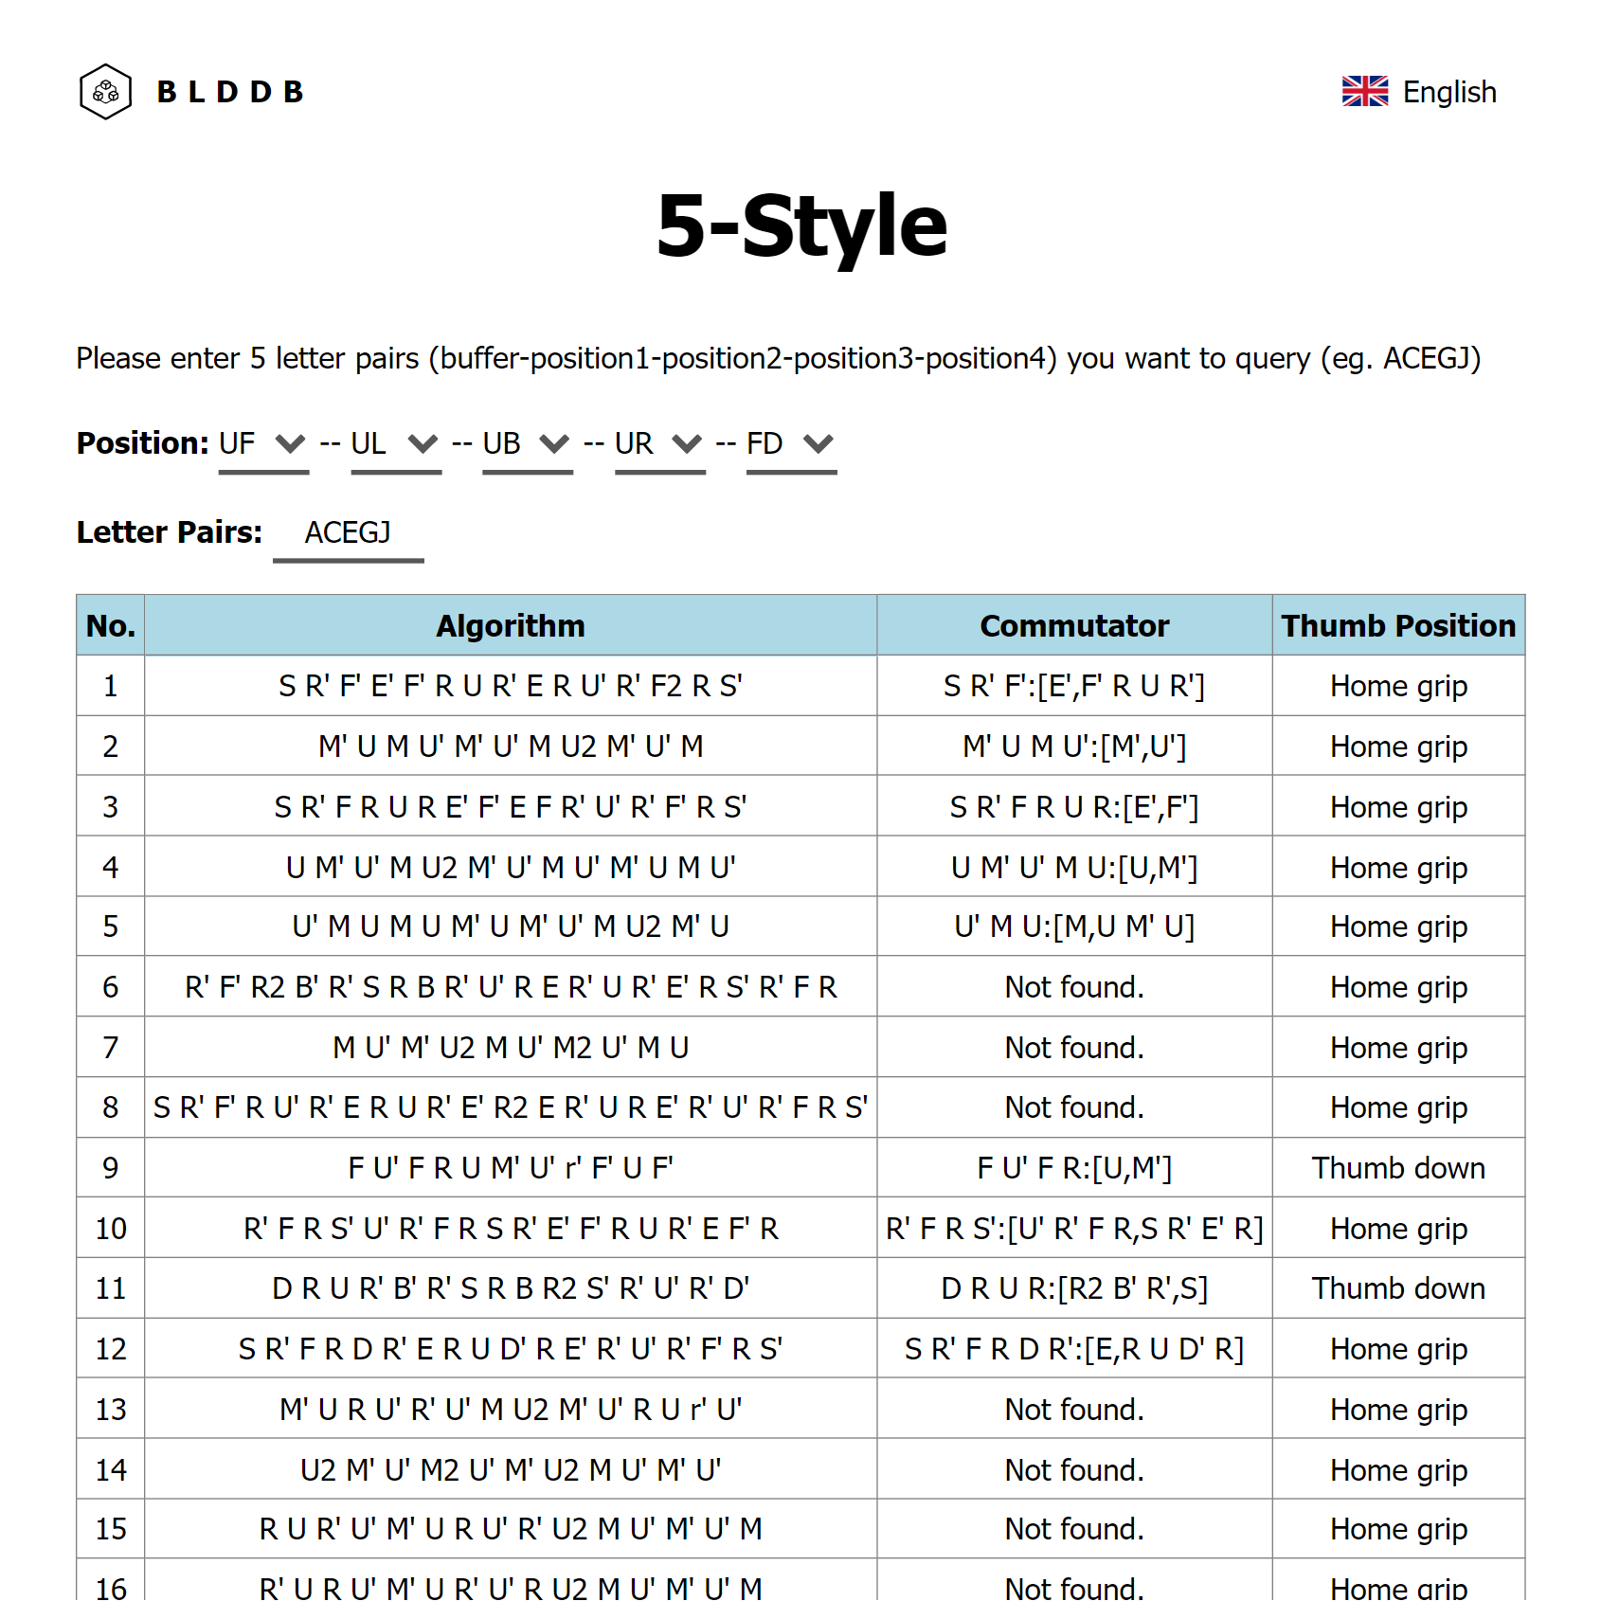Open the FD position dropdown
1601x1601 pixels.
pyautogui.click(x=790, y=444)
